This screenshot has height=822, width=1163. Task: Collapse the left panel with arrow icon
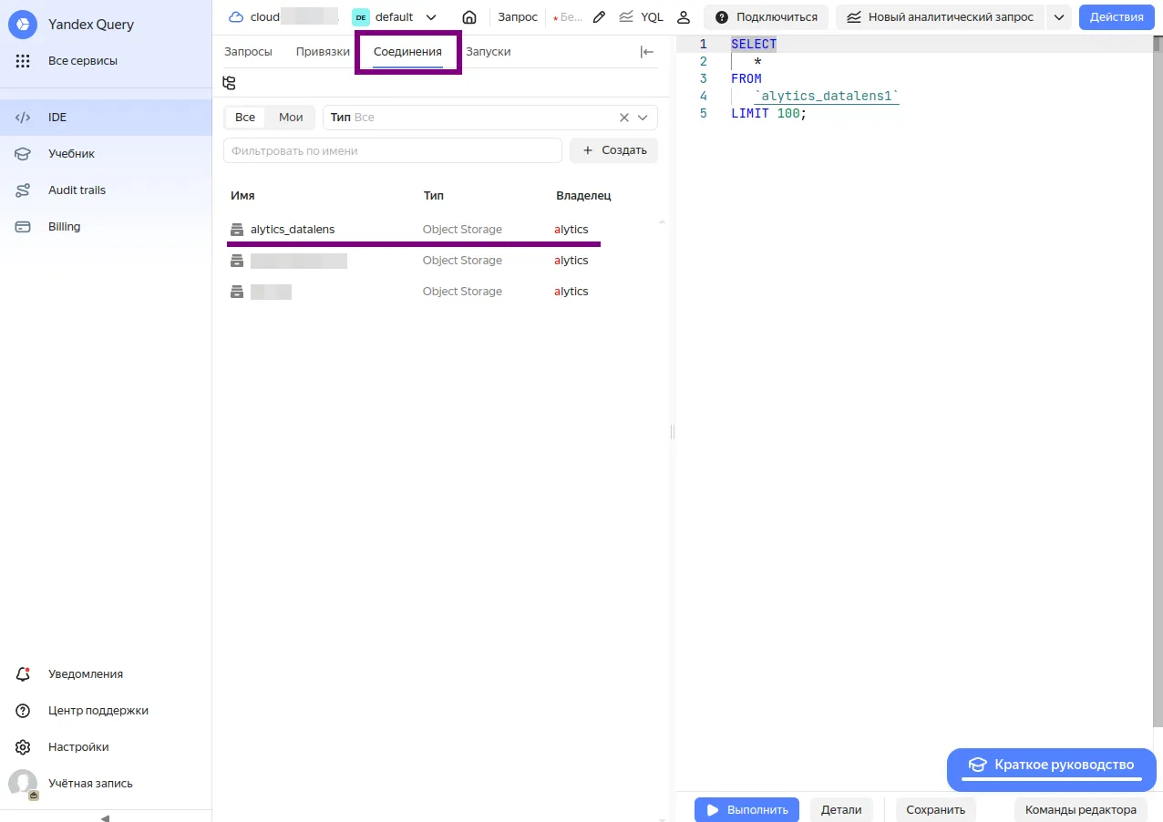point(647,52)
